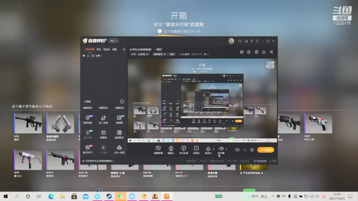Viewport: 358px width, 201px height.
Task: Add a new scene with the plus icon
Action: pos(124,49)
